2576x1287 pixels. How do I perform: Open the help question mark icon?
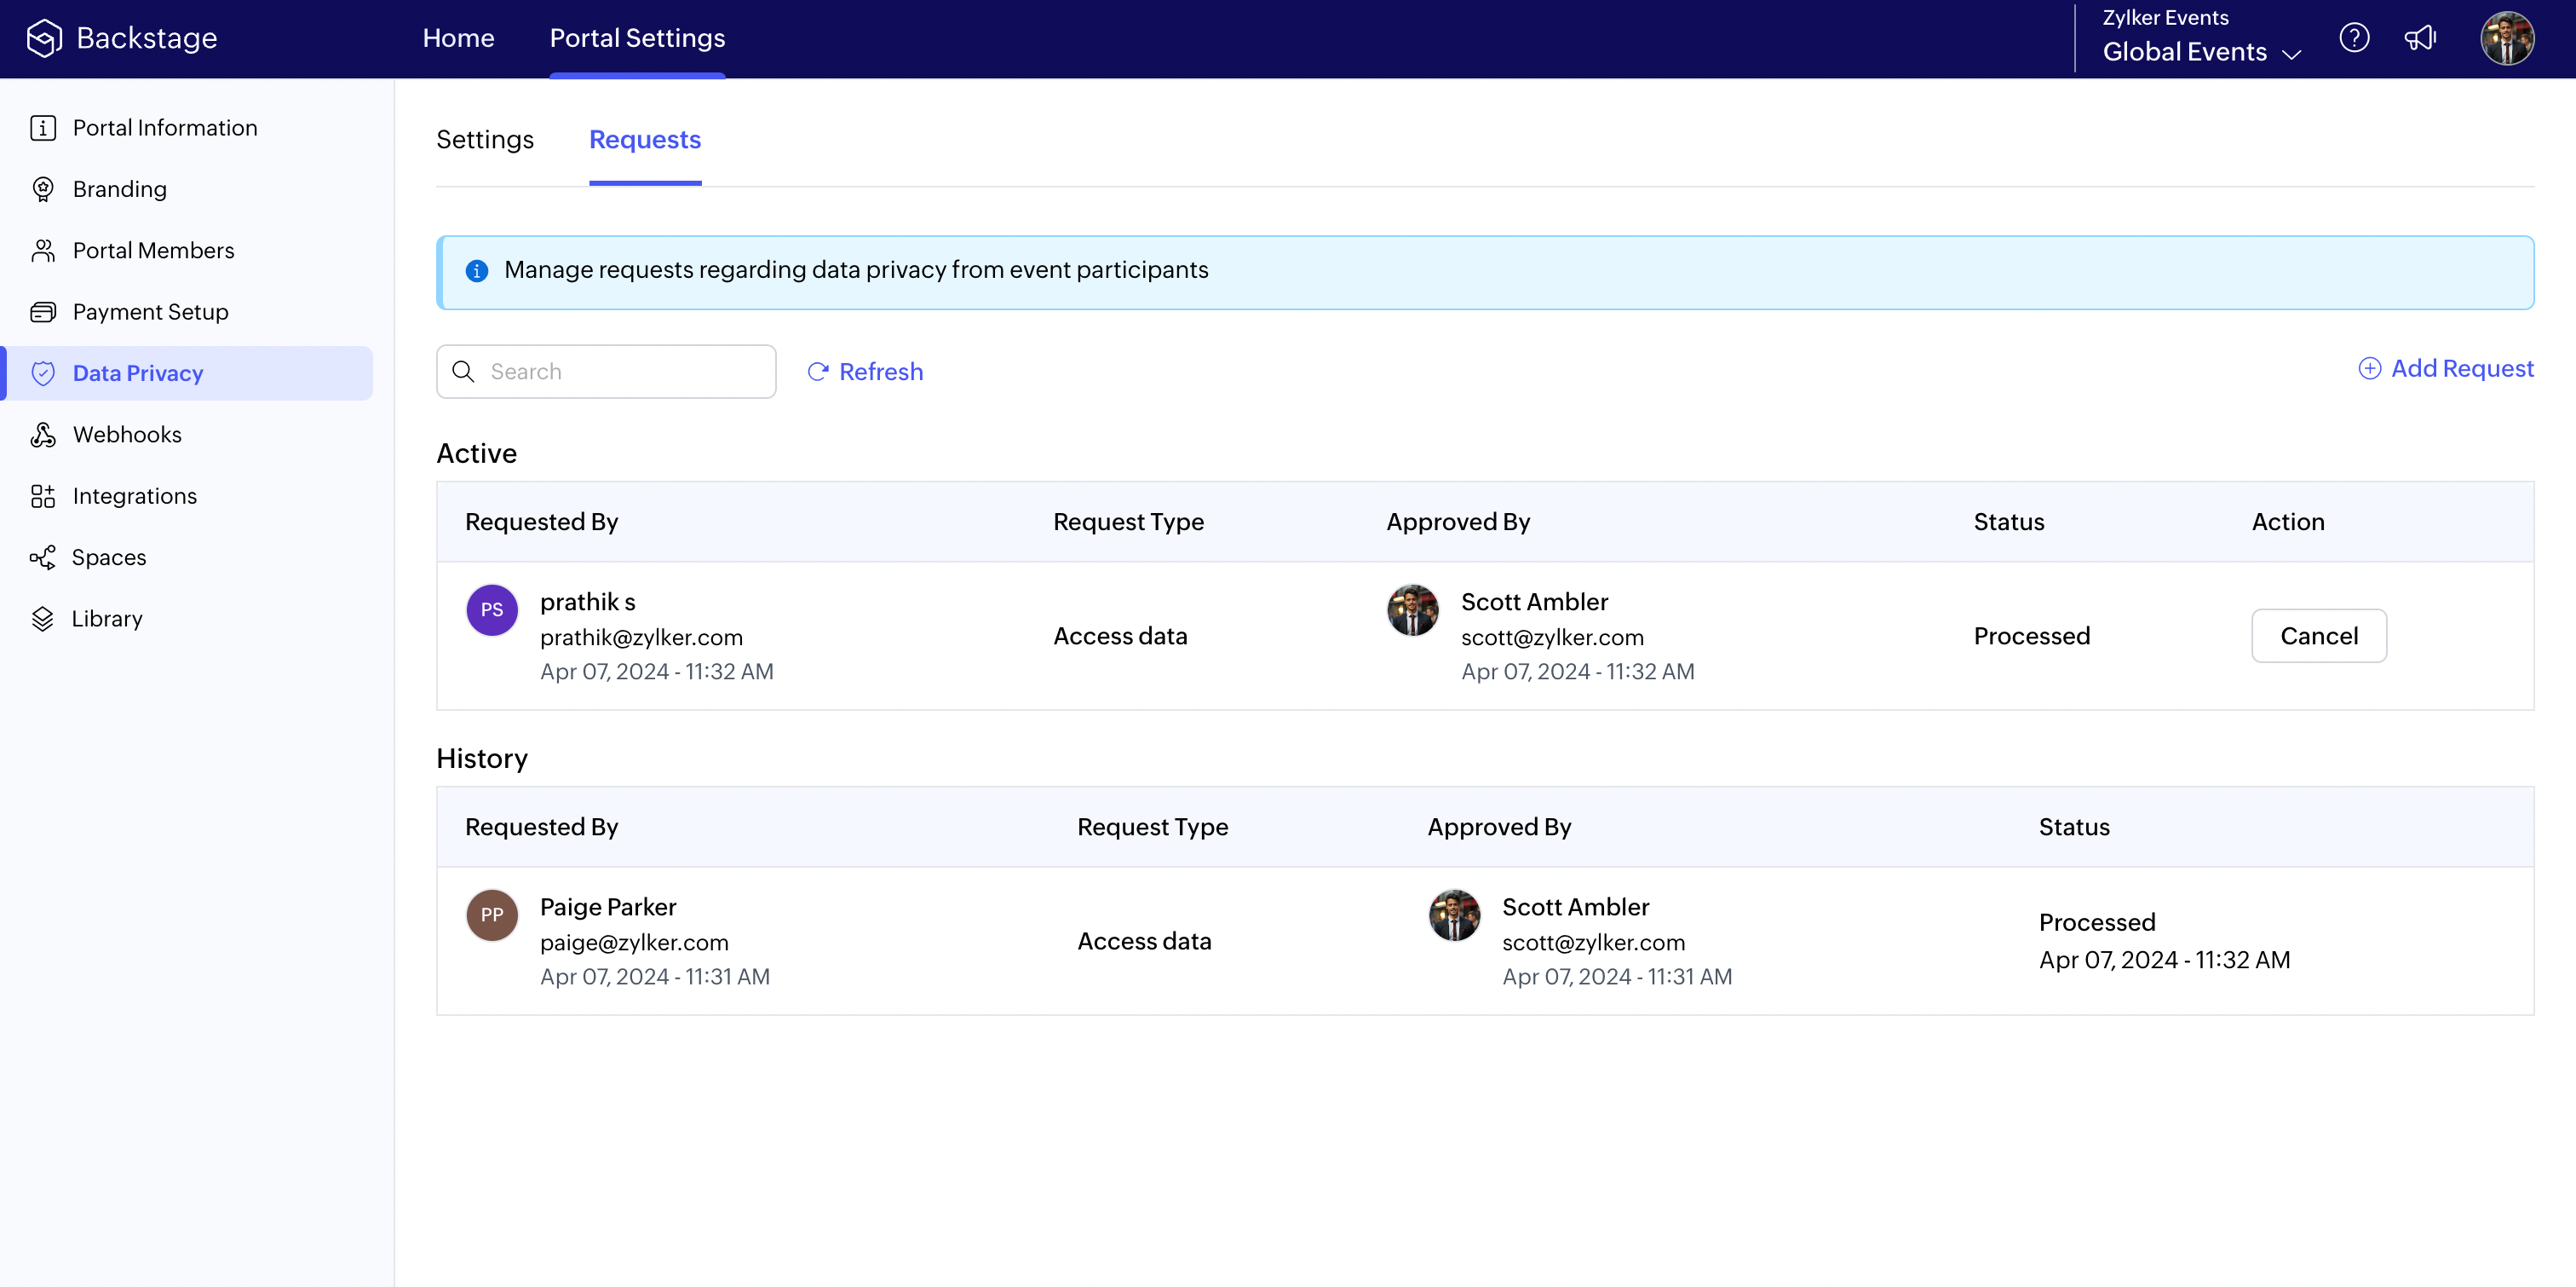pyautogui.click(x=2354, y=38)
